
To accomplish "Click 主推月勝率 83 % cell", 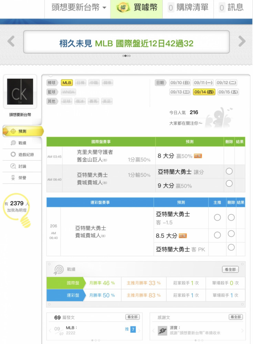I will pos(144,295).
